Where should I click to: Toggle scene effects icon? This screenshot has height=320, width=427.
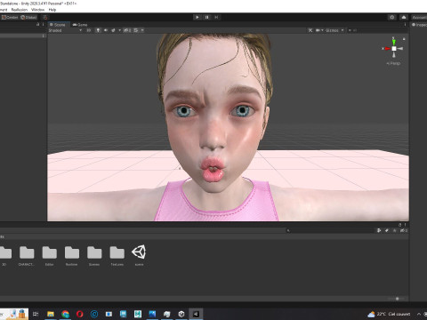113,30
